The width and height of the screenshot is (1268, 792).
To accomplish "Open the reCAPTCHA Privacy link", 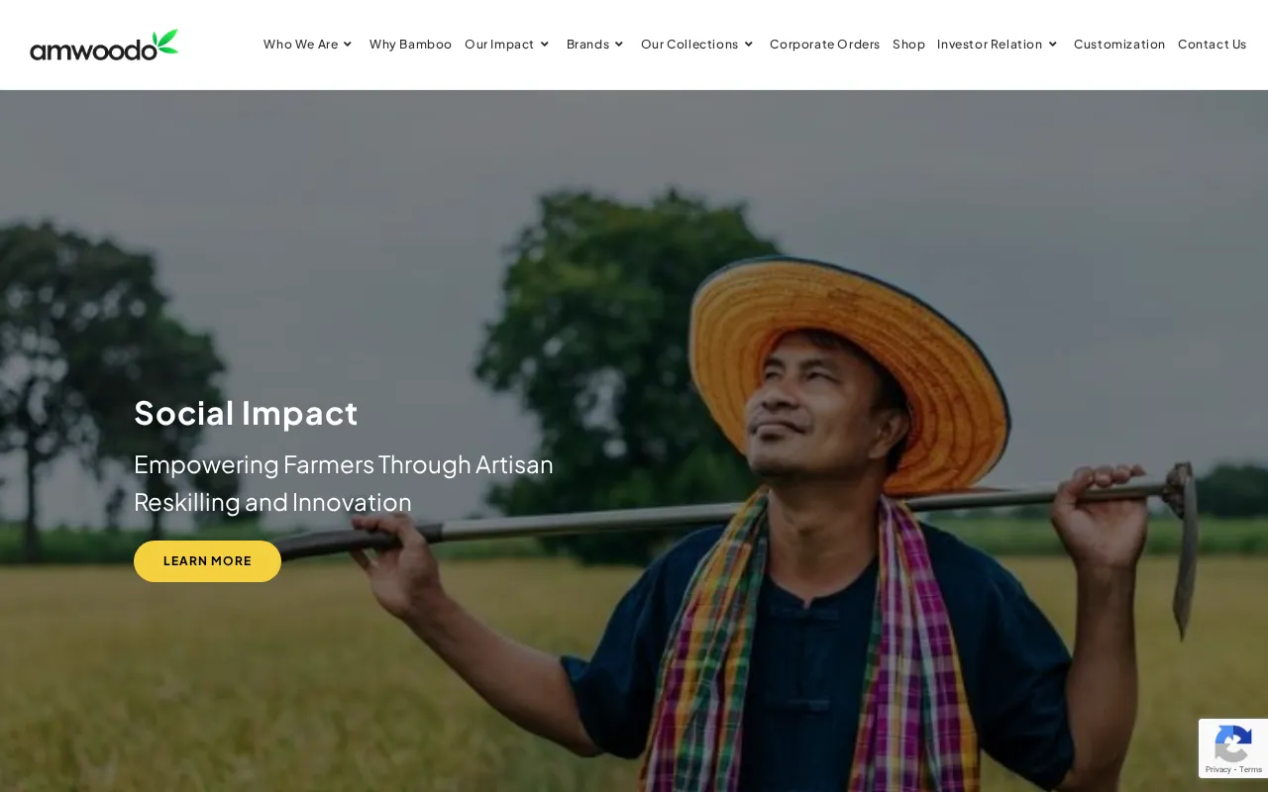I will 1217,769.
